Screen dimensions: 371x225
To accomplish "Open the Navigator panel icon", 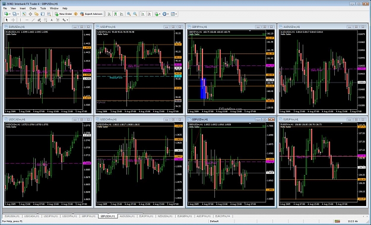I will tap(36, 14).
